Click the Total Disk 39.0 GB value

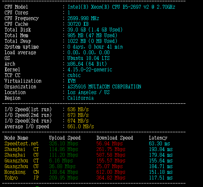95,30
